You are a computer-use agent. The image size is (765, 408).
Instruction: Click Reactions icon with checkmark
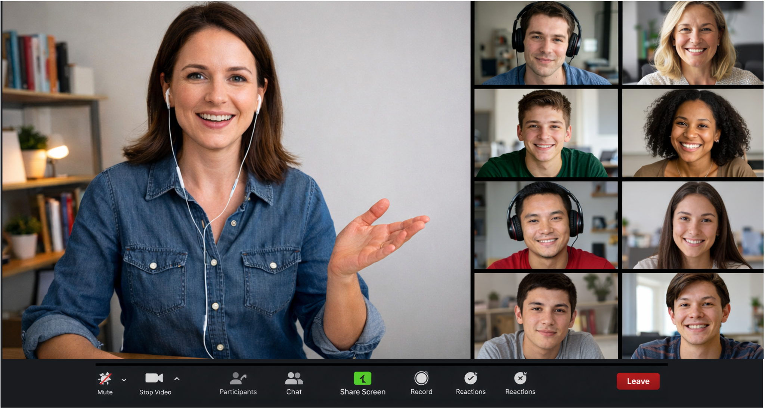(471, 378)
